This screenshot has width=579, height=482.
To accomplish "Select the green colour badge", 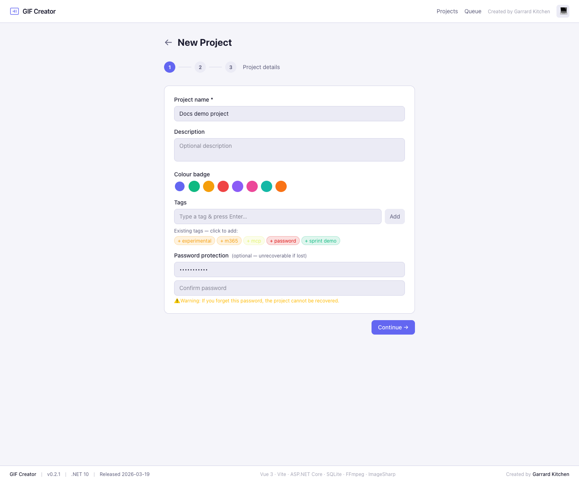I will (x=194, y=186).
